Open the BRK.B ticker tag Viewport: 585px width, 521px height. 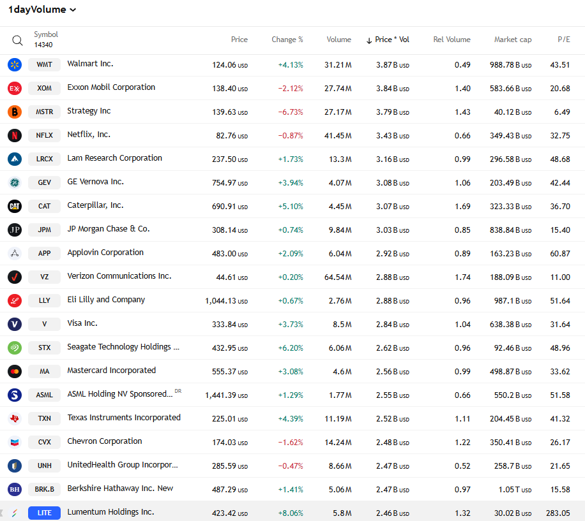point(45,489)
